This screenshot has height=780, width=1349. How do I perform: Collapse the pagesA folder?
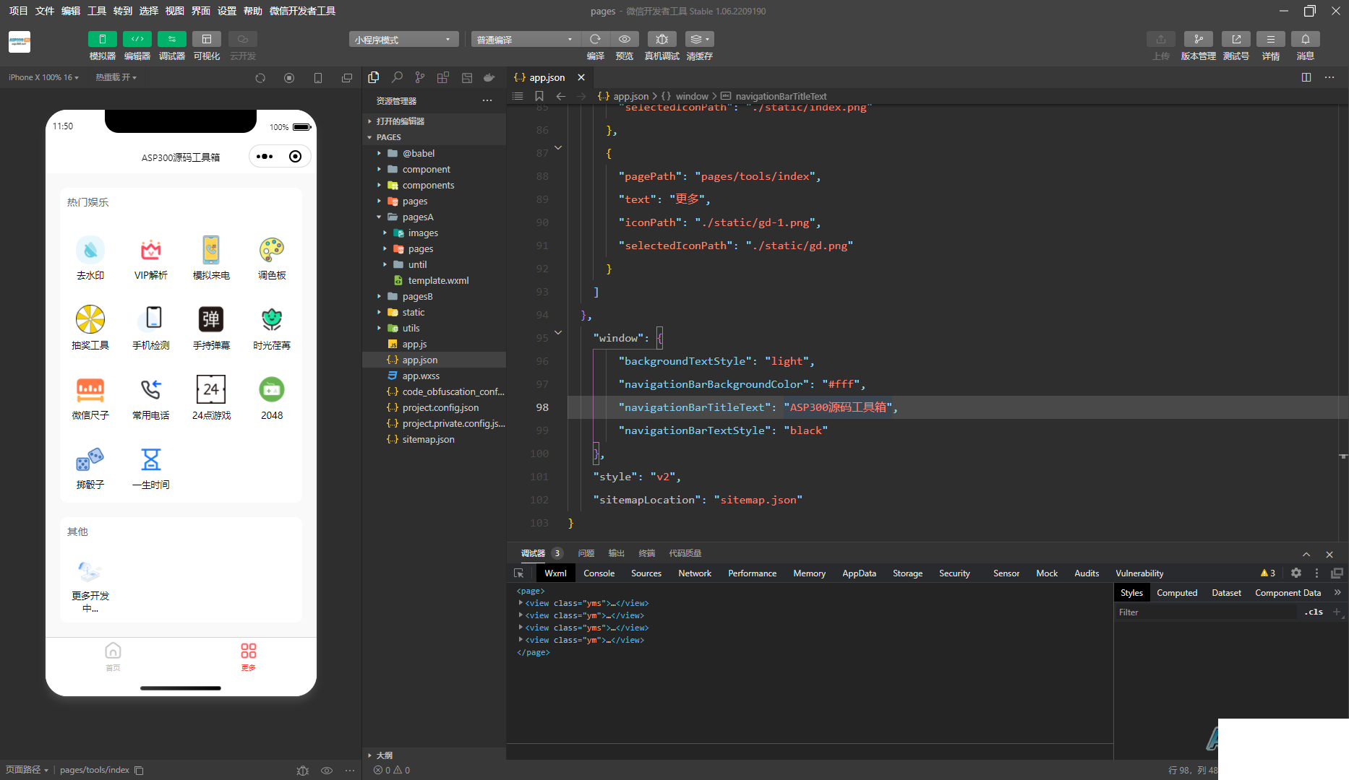click(379, 217)
